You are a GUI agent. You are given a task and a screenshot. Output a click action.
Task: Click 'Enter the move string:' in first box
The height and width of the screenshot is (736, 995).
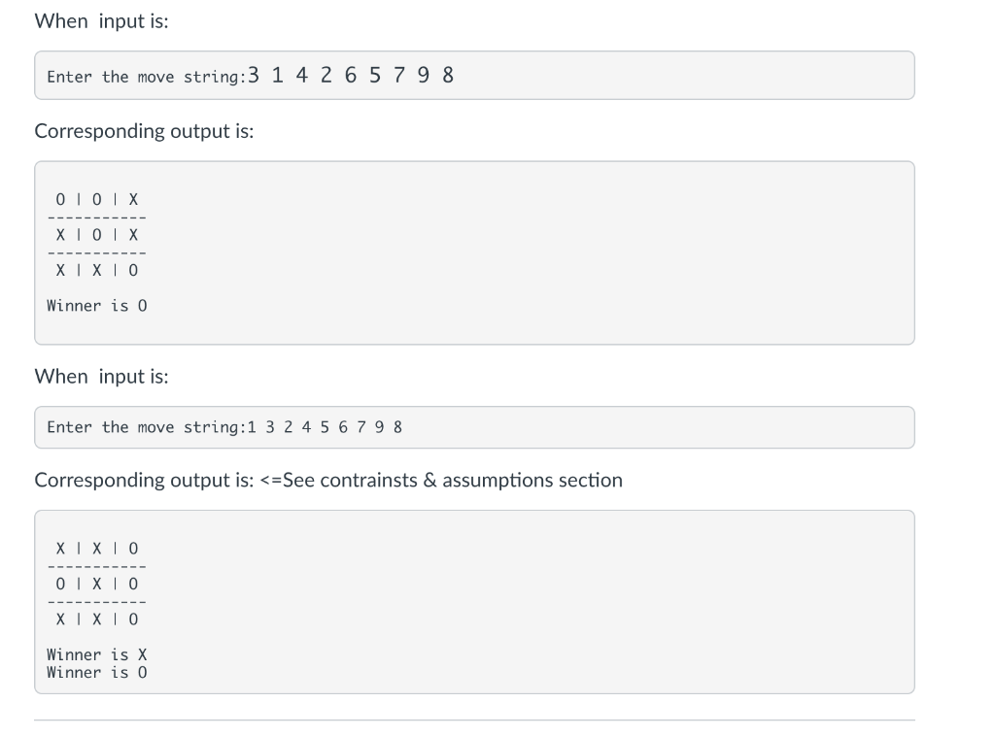[x=146, y=77]
